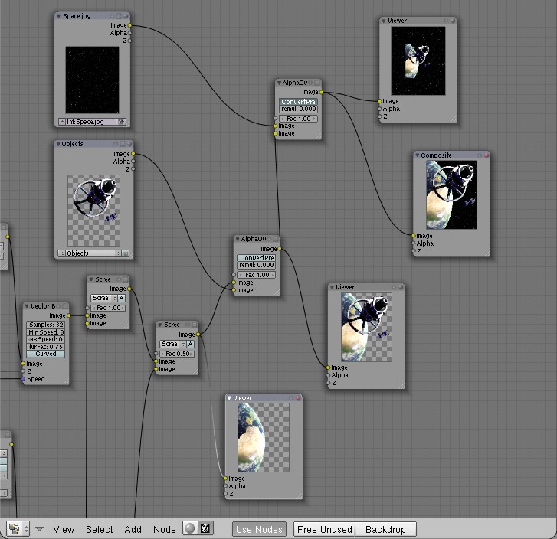Click Premul 0.000 field on AlphaOver linked to Objects
The height and width of the screenshot is (539, 557).
click(x=257, y=265)
